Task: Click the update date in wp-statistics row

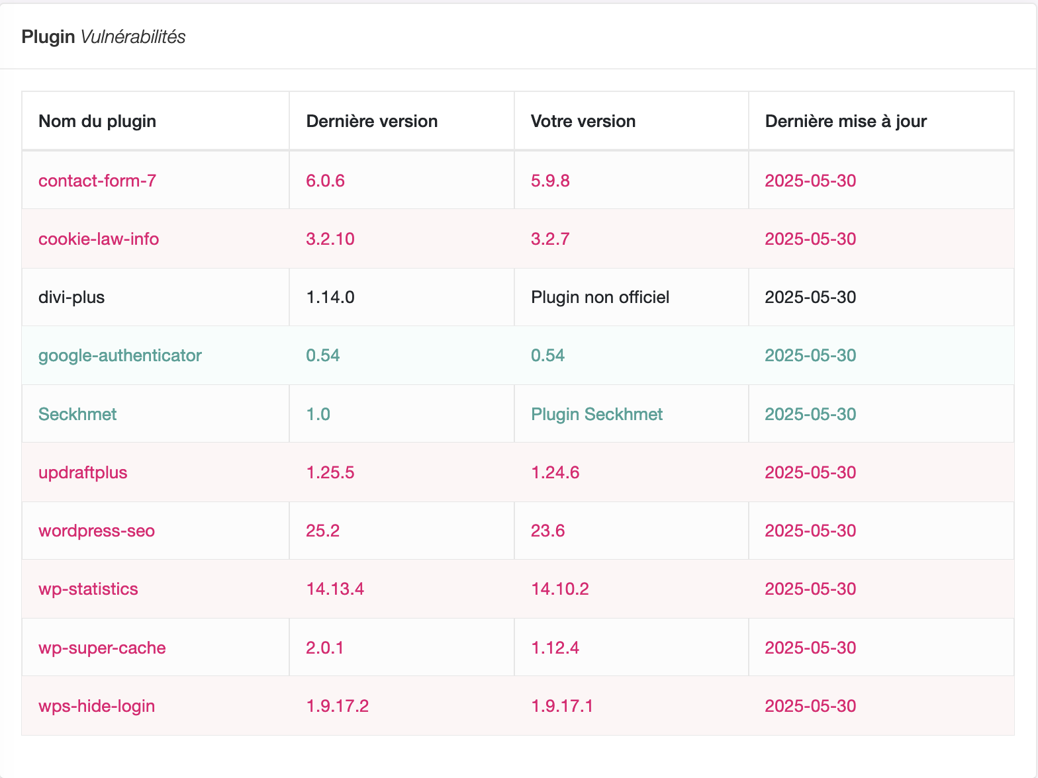Action: point(810,589)
